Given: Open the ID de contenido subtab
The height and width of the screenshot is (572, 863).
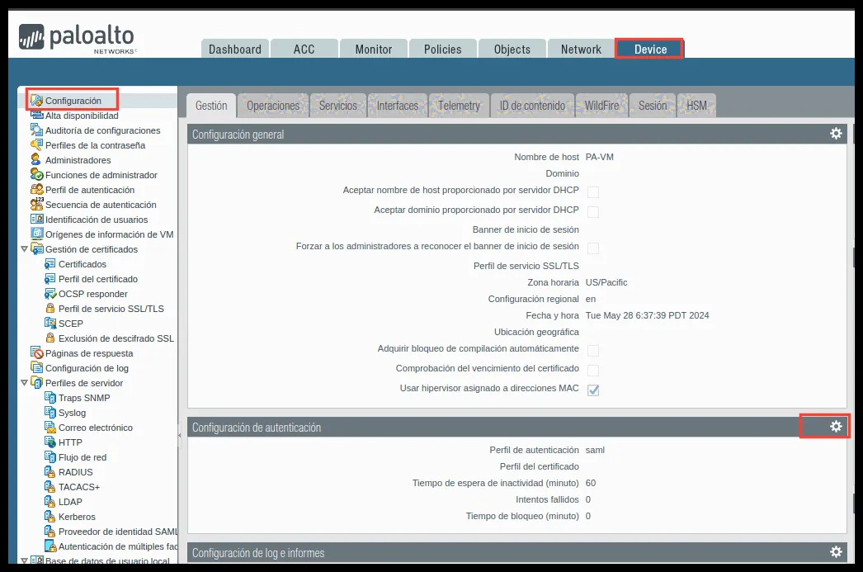Looking at the screenshot, I should [x=532, y=105].
